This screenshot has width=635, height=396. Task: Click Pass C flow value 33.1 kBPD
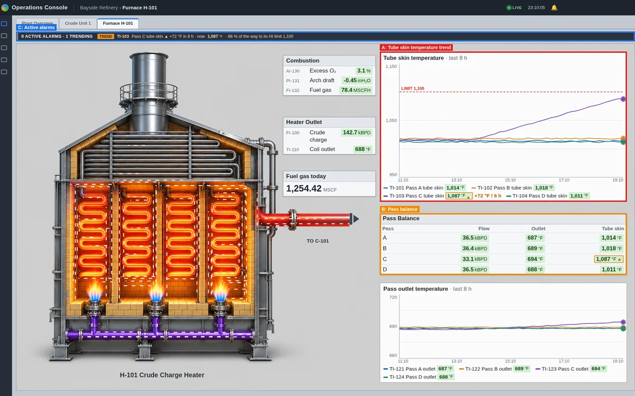(475, 259)
